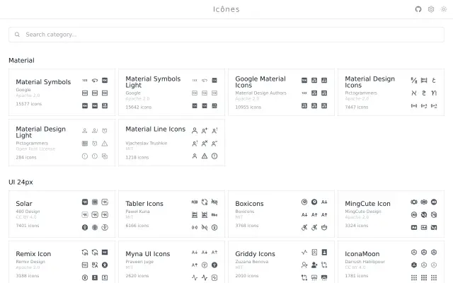The image size is (453, 283).
Task: Open the IconaMoon collection
Action: click(x=391, y=262)
